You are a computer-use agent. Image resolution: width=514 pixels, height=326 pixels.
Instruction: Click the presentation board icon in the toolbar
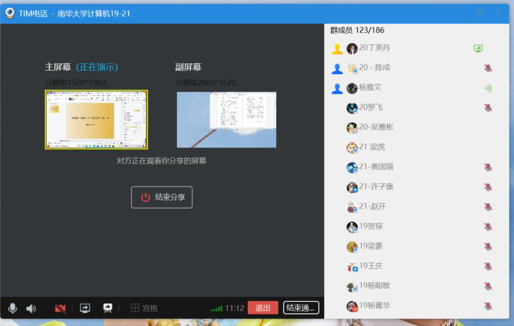[x=107, y=308]
